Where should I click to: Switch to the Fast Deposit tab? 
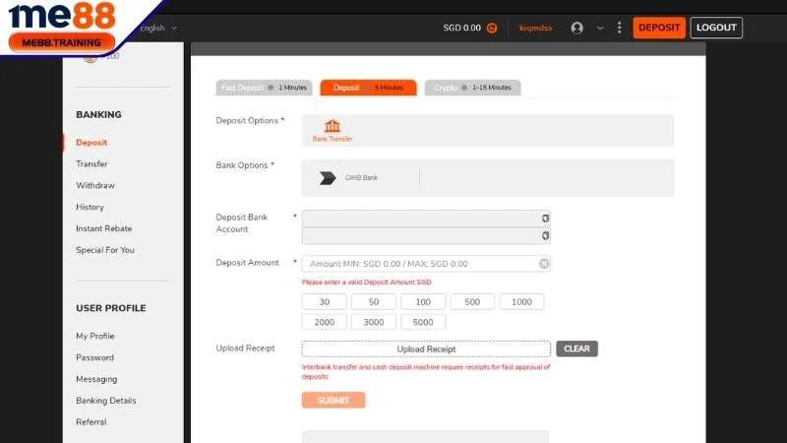tap(264, 88)
